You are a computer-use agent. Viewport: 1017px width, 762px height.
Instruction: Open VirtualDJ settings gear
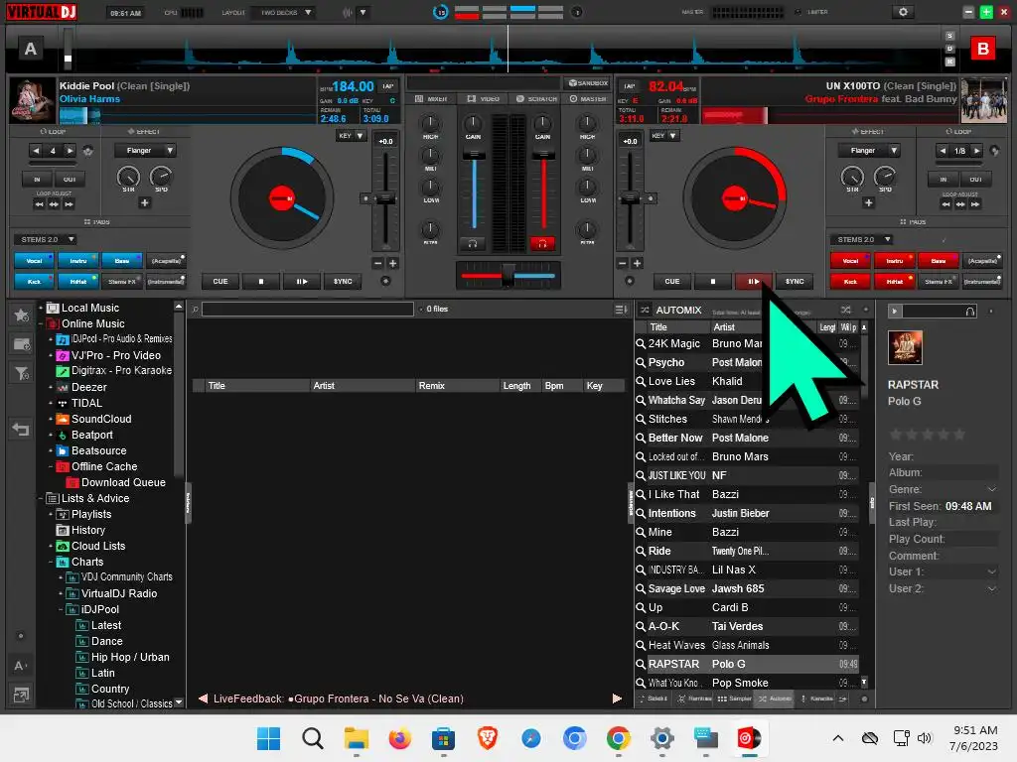902,12
